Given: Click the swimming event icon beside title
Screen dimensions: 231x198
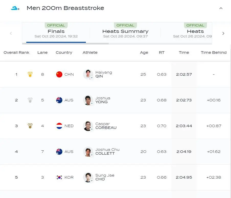Looking at the screenshot, I should tap(15, 8).
